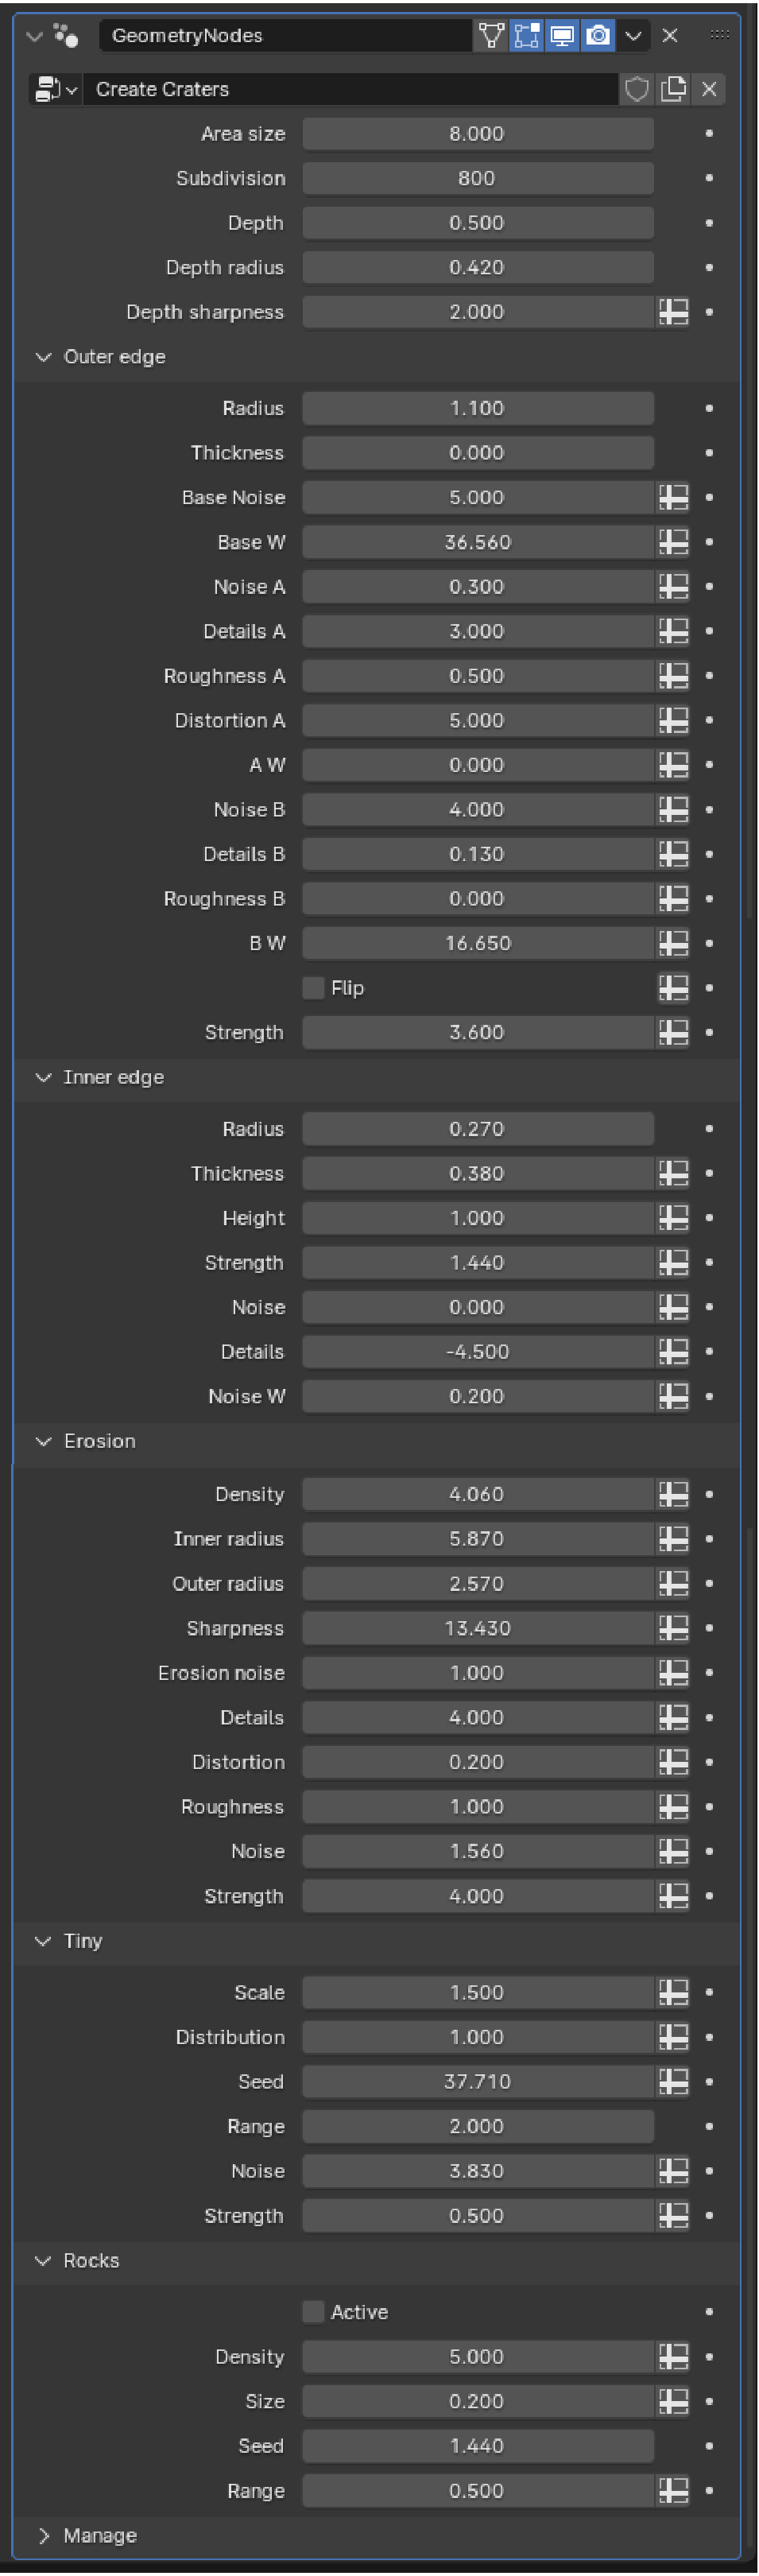Screen dimensions: 759x2576
Task: Open the node group browse dropdown
Action: [x=56, y=89]
